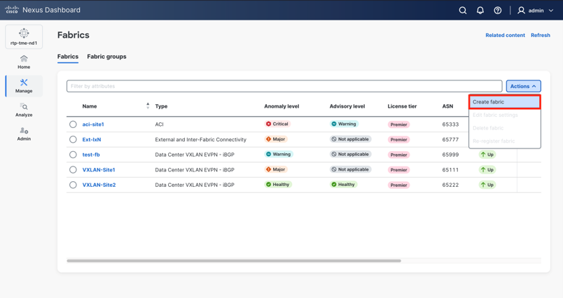Click the Premier license badge for VXLAN-Site2
Viewport: 563px width, 298px height.
pos(398,185)
